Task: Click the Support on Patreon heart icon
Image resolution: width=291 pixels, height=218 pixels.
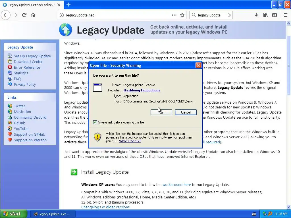Action: click(10, 140)
